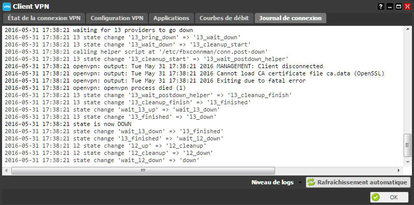Click the horizontal scrollbar thumb
The image size is (414, 205).
(x=143, y=171)
